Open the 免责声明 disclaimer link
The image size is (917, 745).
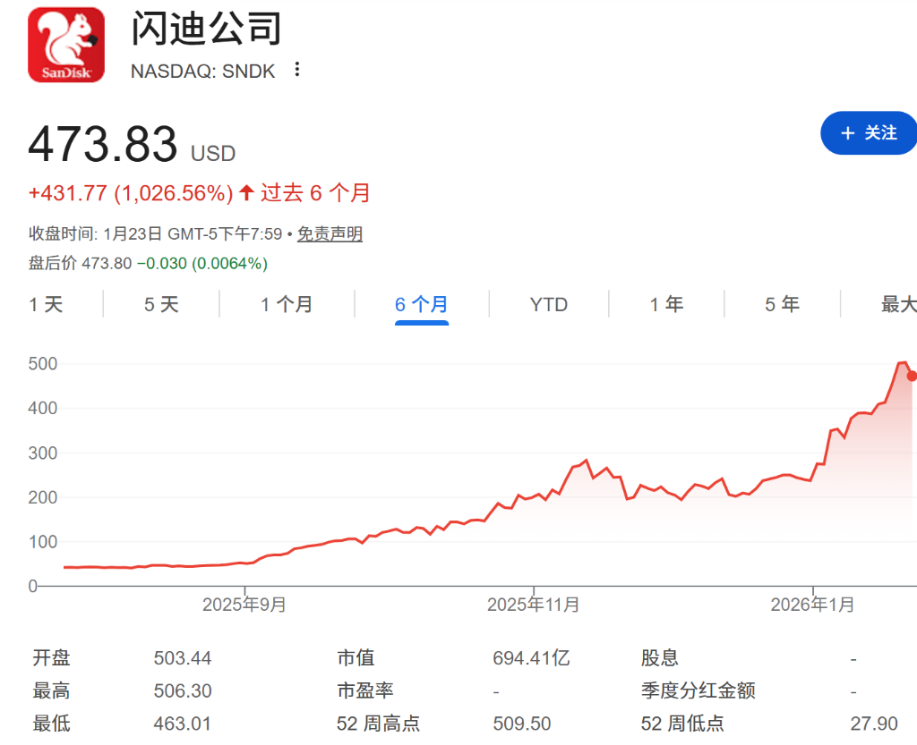click(x=329, y=233)
